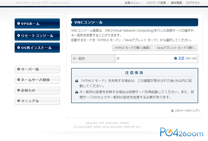This screenshot has height=141, width=208.
Task: Click the Copyright 1996-2014 SAKURA Internet text
Action: 107,127
